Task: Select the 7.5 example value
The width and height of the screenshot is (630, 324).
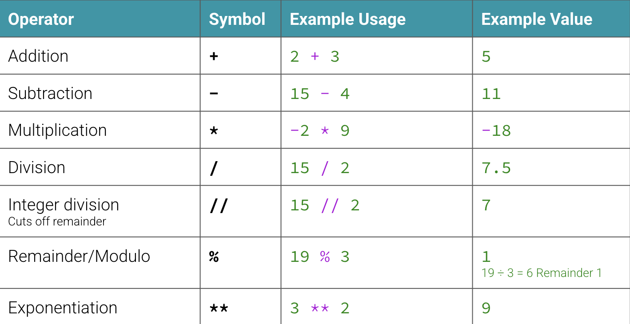Action: pyautogui.click(x=496, y=168)
